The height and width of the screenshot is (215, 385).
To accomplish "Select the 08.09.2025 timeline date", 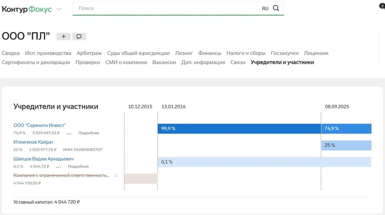I will [x=337, y=107].
